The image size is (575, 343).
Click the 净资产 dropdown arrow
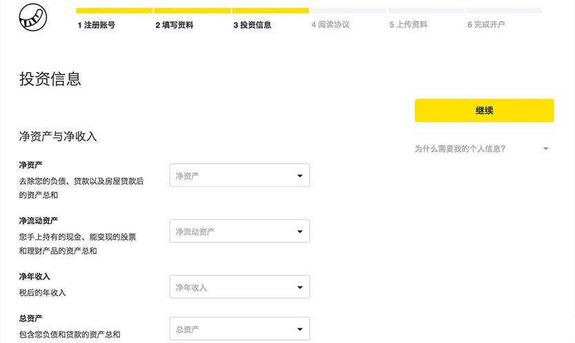300,176
